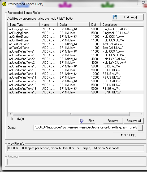Viewport: 147px width, 172px height.
Task: Sort list by Description column header
Action: [x=122, y=25]
